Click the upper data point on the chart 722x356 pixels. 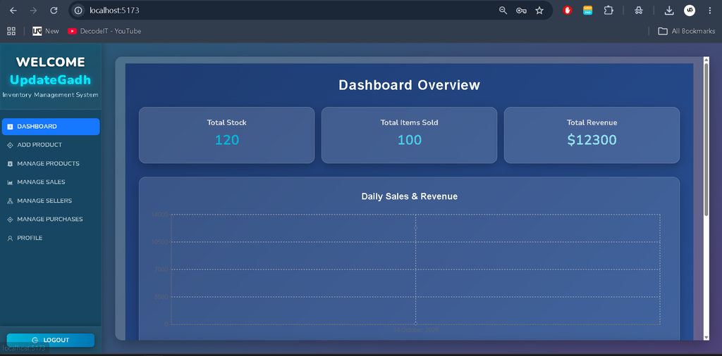[416, 228]
